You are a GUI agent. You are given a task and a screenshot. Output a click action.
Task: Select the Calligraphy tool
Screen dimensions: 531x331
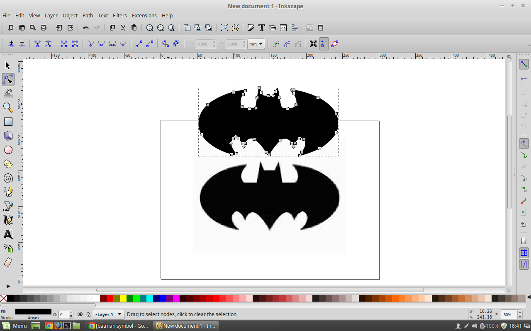click(x=8, y=220)
